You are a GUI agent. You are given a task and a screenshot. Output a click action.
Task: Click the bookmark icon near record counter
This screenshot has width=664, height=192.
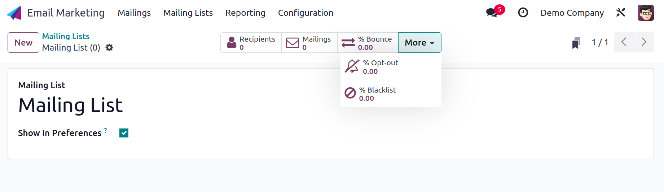pos(576,43)
